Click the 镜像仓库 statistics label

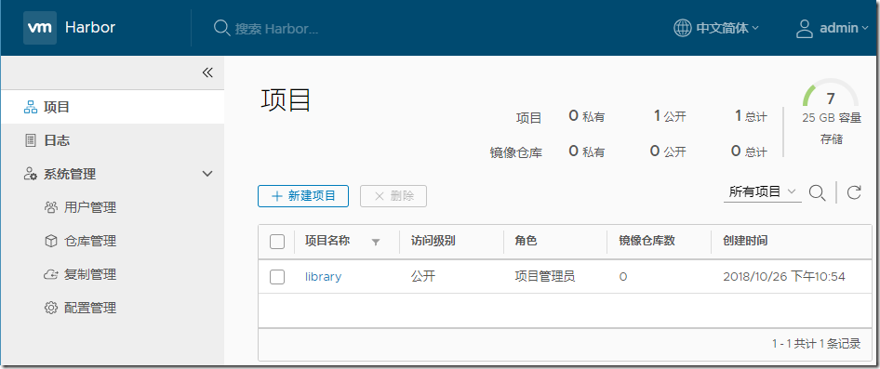click(515, 152)
